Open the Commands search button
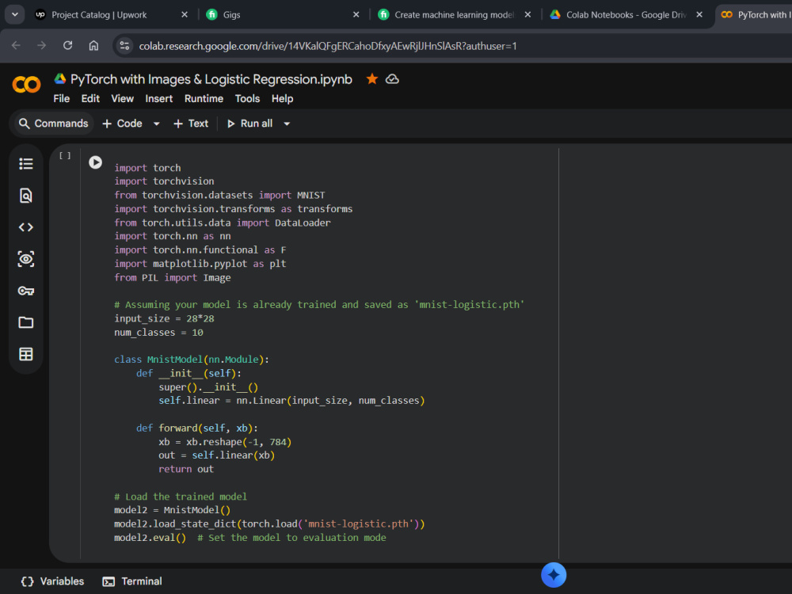Screen dimensions: 792x594 (54, 124)
